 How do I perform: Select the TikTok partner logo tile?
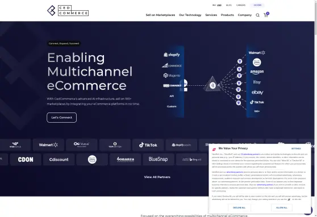tap(148, 145)
